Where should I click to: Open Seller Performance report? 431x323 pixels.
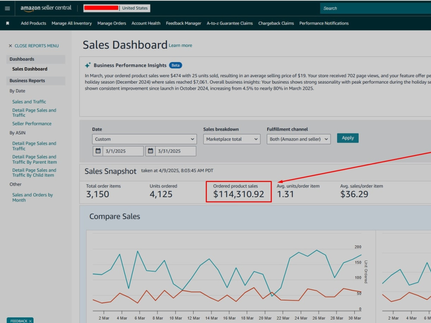(32, 124)
